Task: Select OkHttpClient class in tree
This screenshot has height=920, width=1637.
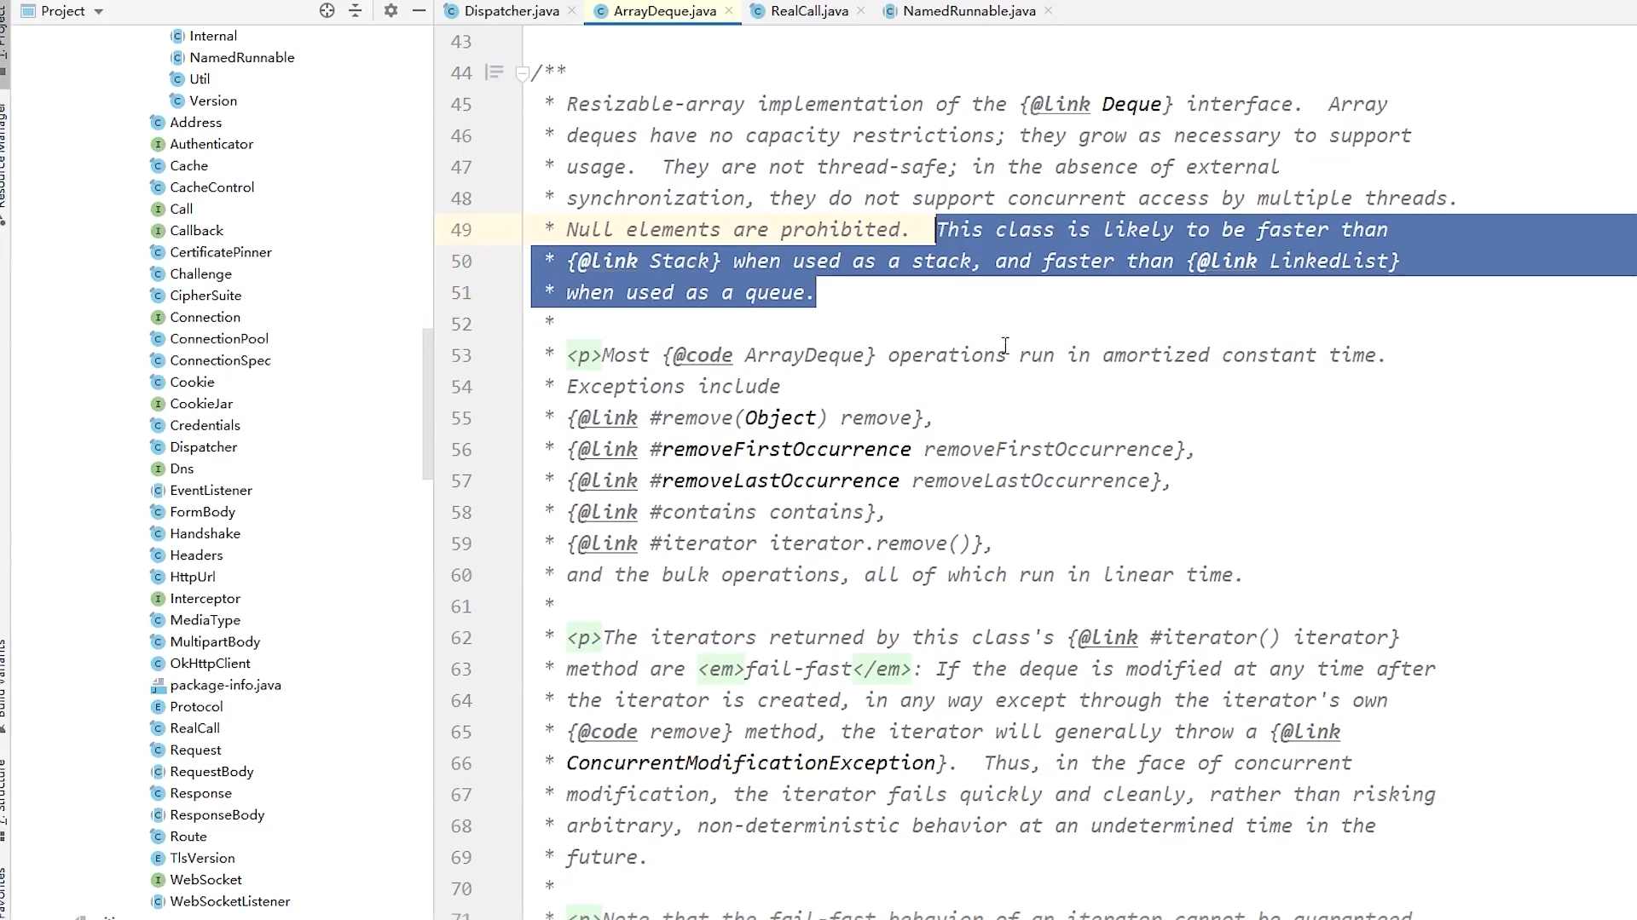Action: tap(210, 664)
